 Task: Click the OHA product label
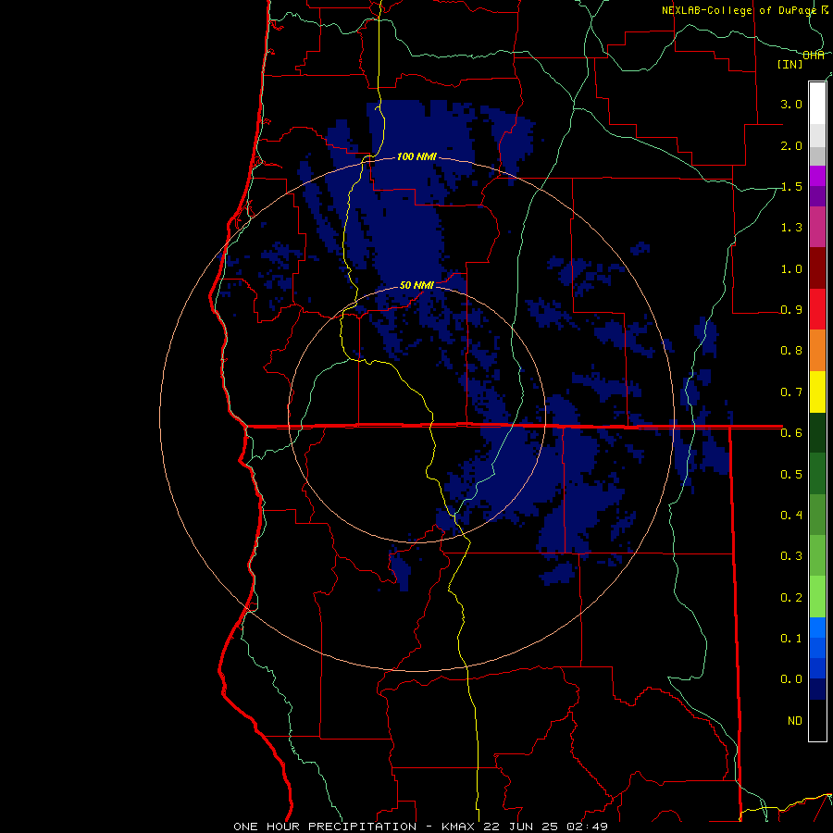pyautogui.click(x=814, y=56)
